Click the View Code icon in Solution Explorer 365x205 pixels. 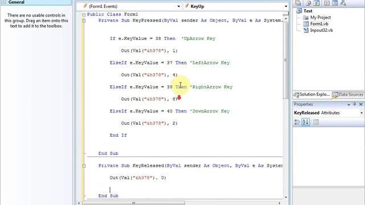[x=327, y=3]
